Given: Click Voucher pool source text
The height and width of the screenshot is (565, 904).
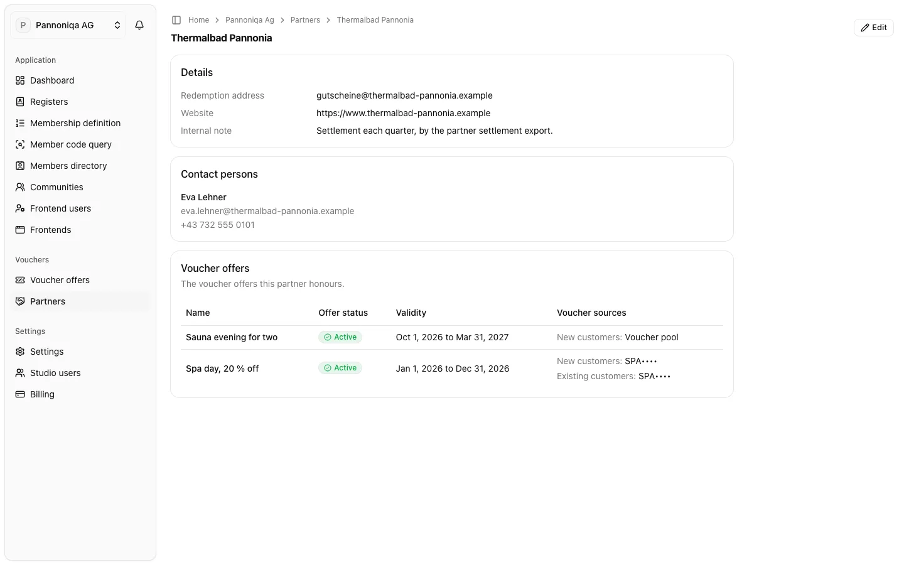Looking at the screenshot, I should tap(652, 337).
